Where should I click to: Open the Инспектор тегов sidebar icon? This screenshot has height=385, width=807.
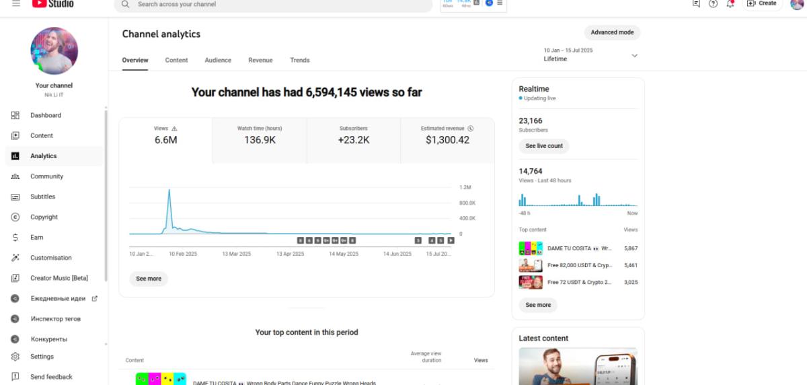(x=15, y=318)
